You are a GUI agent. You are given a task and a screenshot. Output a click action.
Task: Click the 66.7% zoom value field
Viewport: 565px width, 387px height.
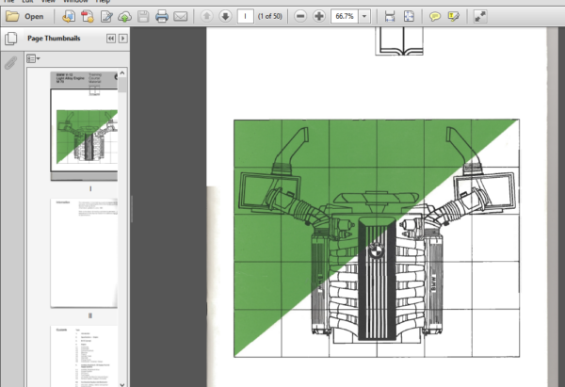pos(345,16)
